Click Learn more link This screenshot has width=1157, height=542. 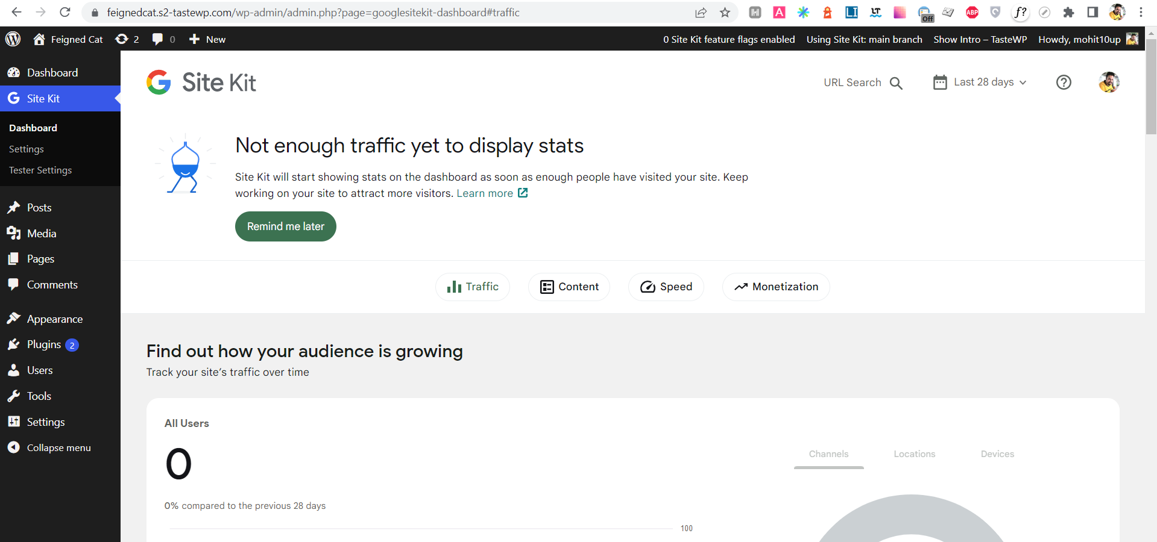(x=492, y=193)
